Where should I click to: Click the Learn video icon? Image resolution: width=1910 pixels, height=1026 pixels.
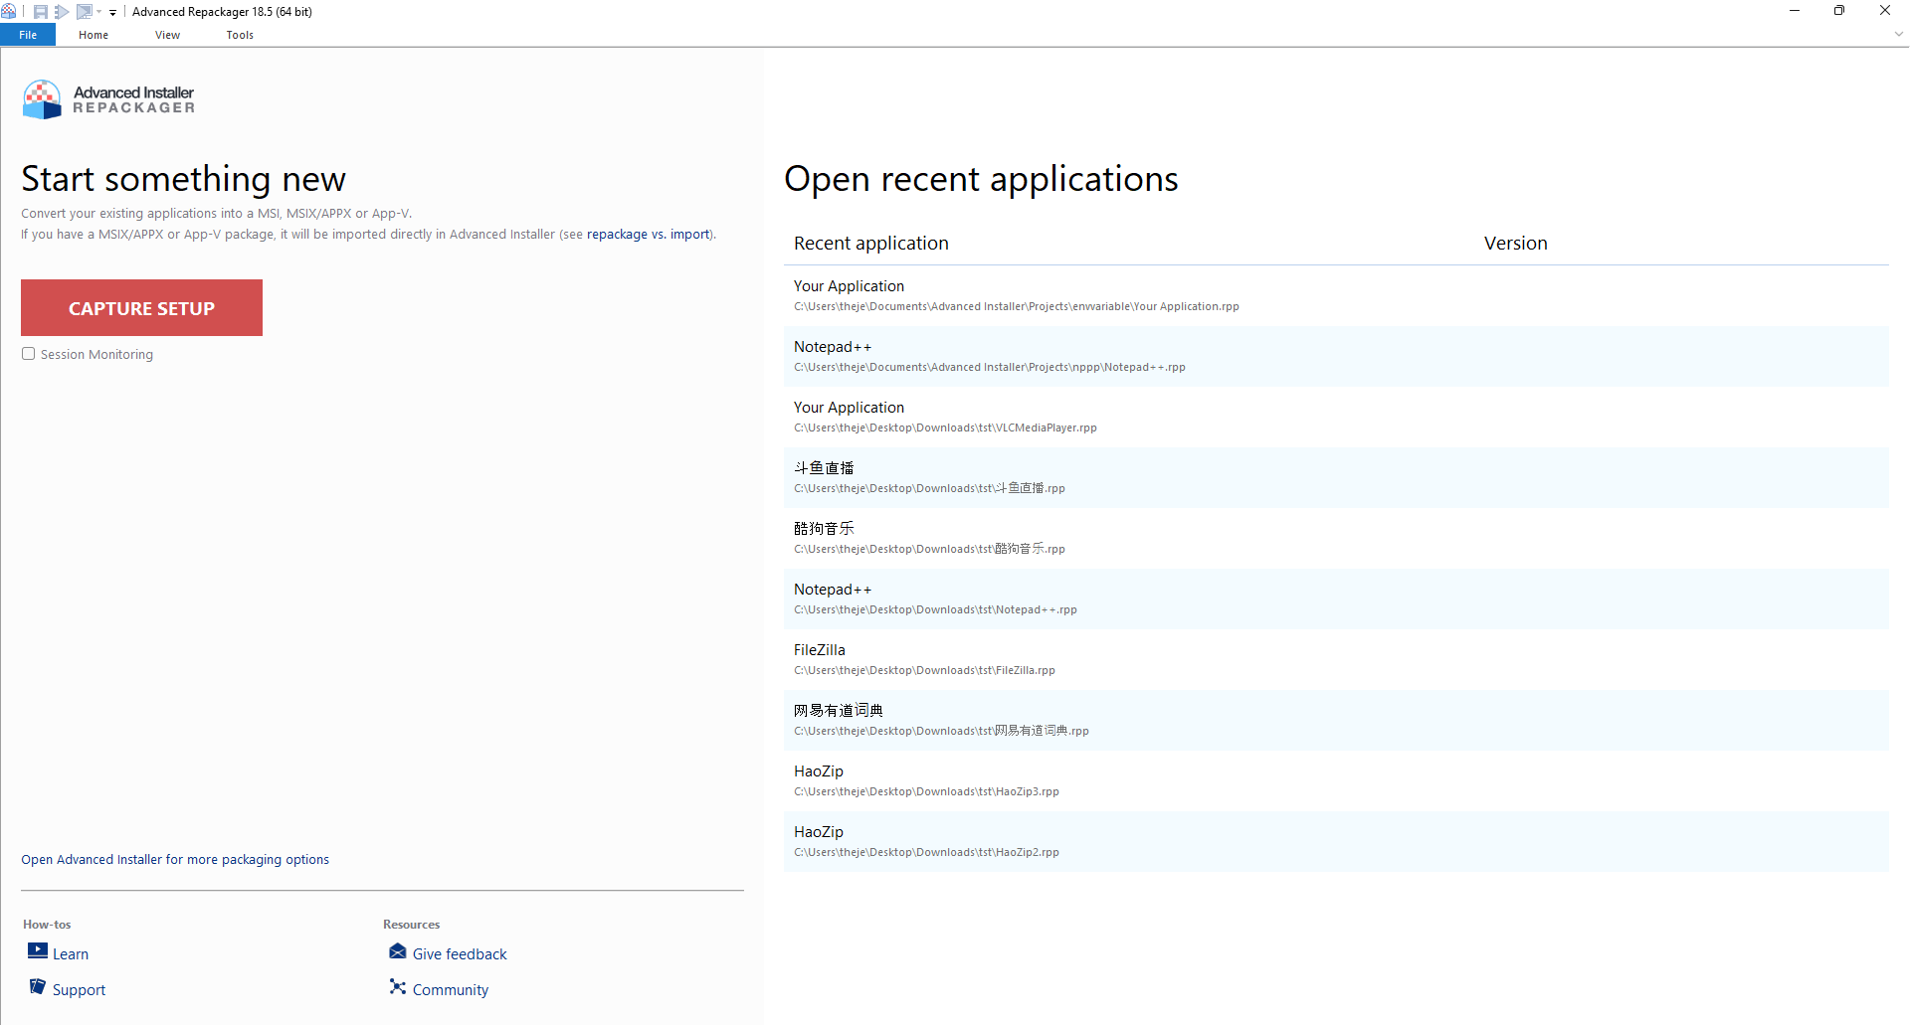[x=38, y=950]
